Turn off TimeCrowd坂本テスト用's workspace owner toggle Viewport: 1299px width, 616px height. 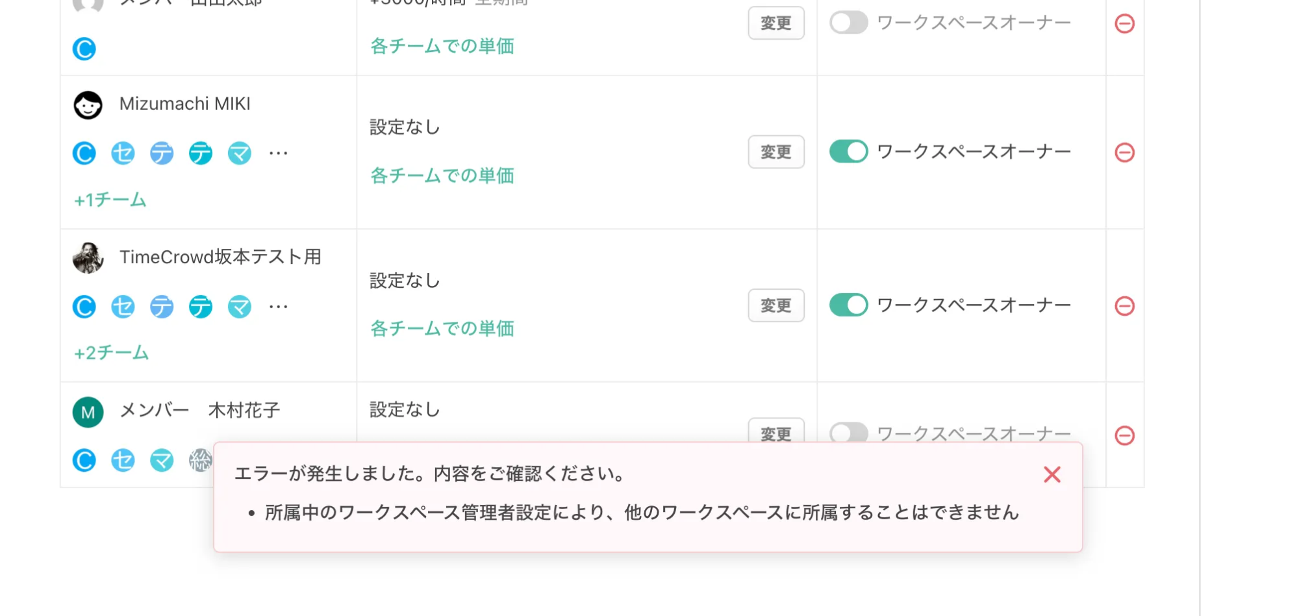(848, 304)
